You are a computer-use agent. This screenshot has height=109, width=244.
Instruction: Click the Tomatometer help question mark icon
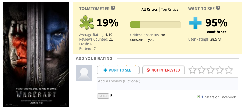click(x=113, y=8)
